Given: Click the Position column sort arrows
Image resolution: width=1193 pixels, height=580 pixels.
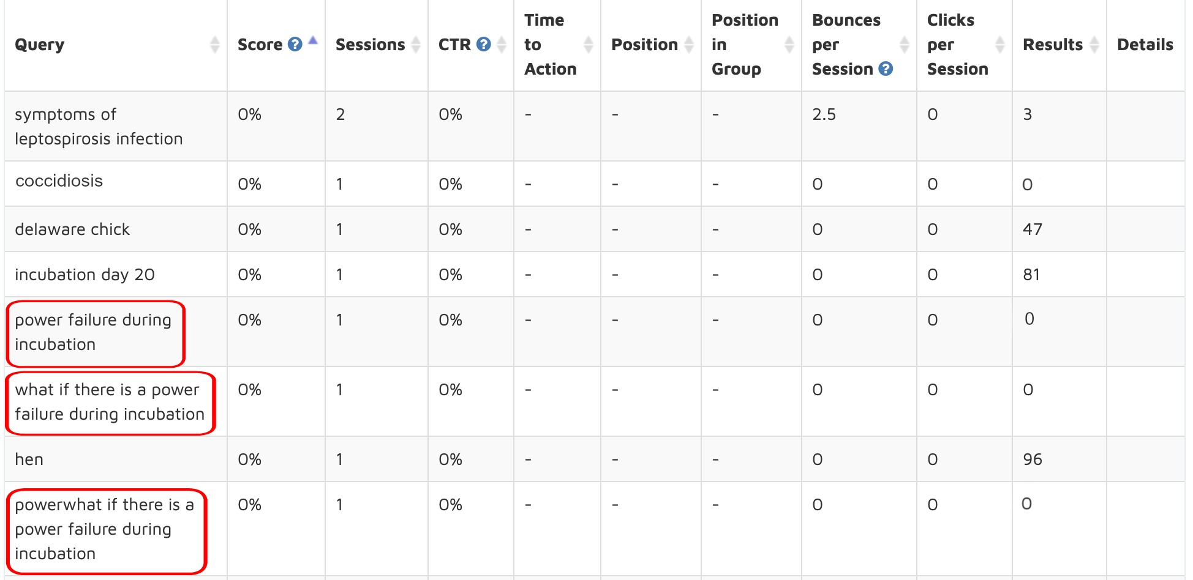Looking at the screenshot, I should pos(689,45).
